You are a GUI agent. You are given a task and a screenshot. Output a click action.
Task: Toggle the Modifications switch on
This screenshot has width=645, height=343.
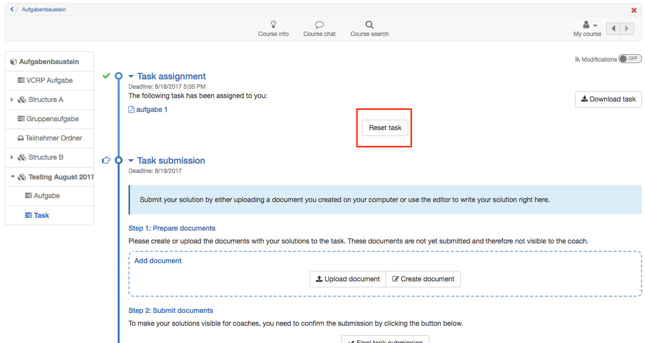tap(630, 59)
